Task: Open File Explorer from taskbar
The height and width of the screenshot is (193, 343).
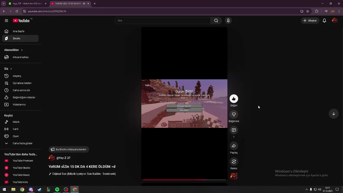Action: click(x=13, y=190)
